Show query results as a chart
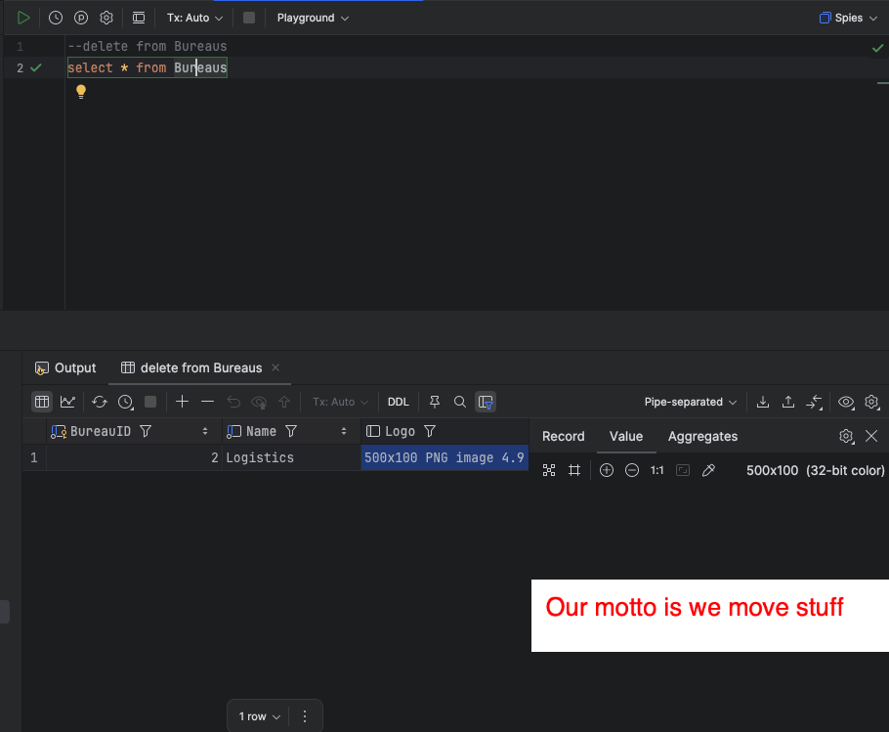Screen dimensions: 889x732 point(67,401)
